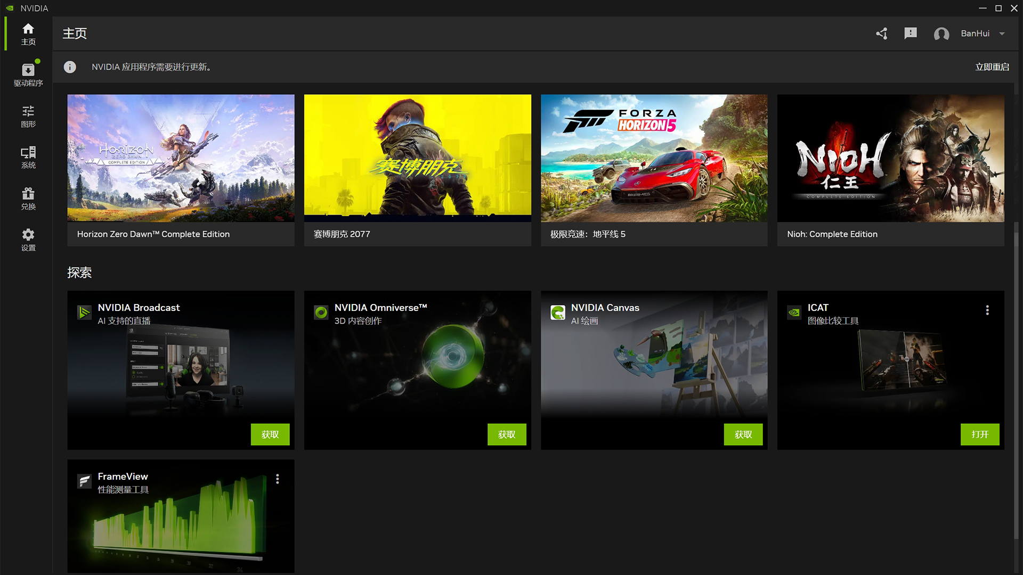Minimize the NVIDIA app window
The width and height of the screenshot is (1023, 575).
(983, 8)
